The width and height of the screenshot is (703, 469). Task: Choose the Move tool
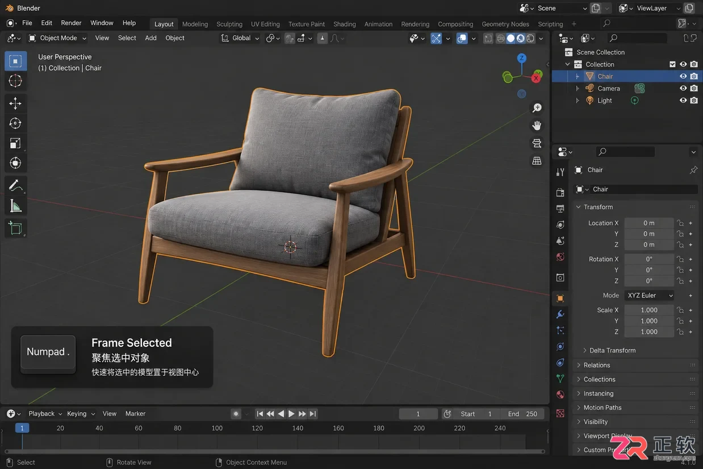[x=15, y=103]
